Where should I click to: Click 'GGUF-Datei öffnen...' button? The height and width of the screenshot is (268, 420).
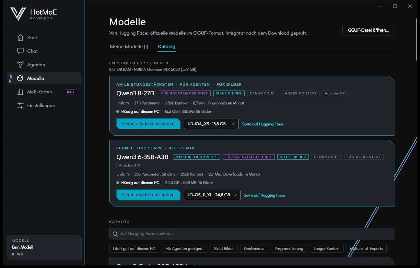(368, 30)
